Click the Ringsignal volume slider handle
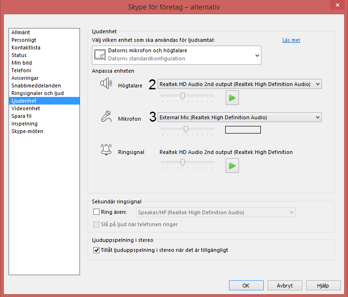The height and width of the screenshot is (297, 348). pos(182,163)
